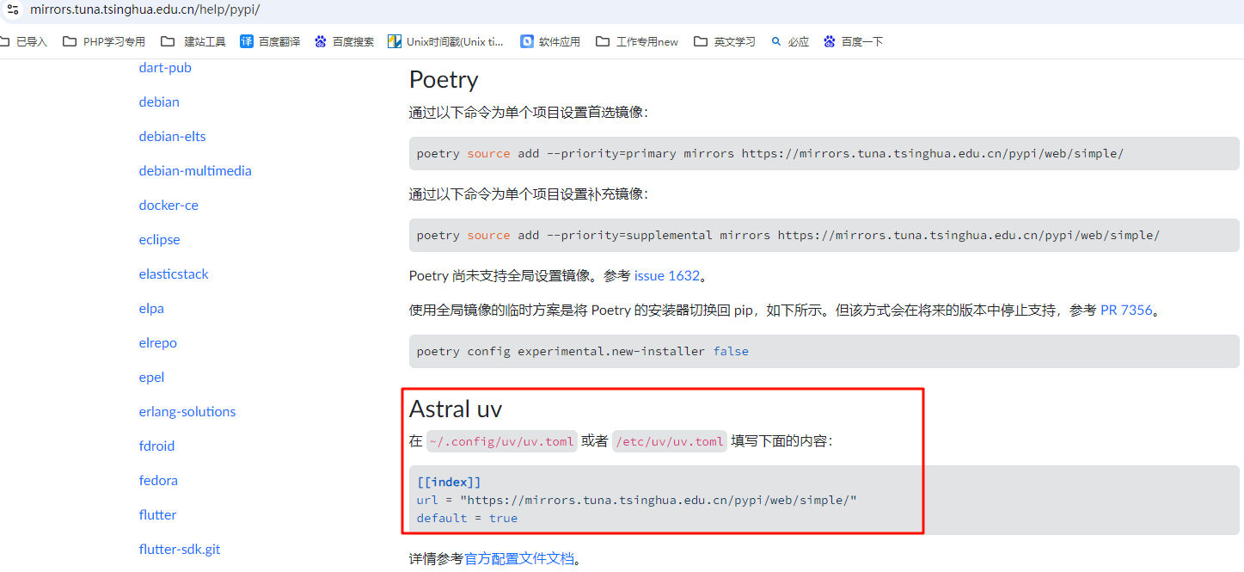
Task: Click the Poetry section heading
Action: (x=444, y=79)
